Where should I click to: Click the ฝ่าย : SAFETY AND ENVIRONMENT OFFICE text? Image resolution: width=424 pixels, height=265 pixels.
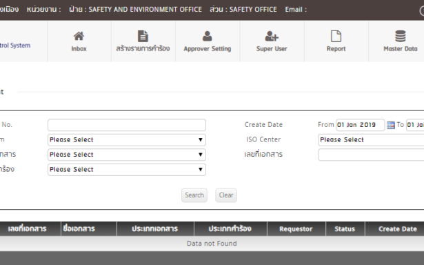pos(136,9)
